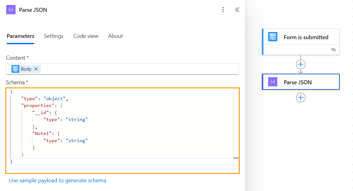The width and height of the screenshot is (353, 191).
Task: Click the scrollbar in the Schema editor
Action: pos(236,158)
